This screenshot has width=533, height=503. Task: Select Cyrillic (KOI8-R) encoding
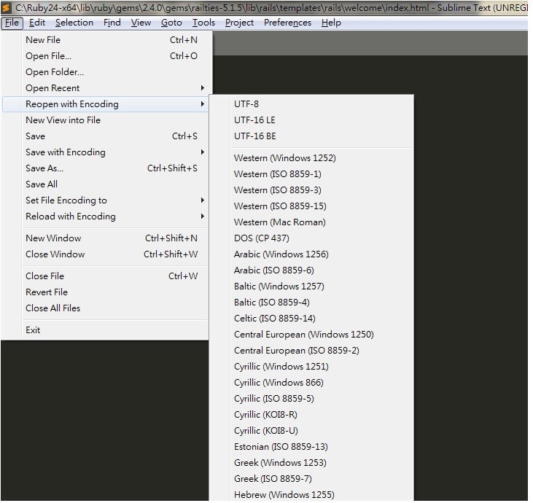click(312, 415)
